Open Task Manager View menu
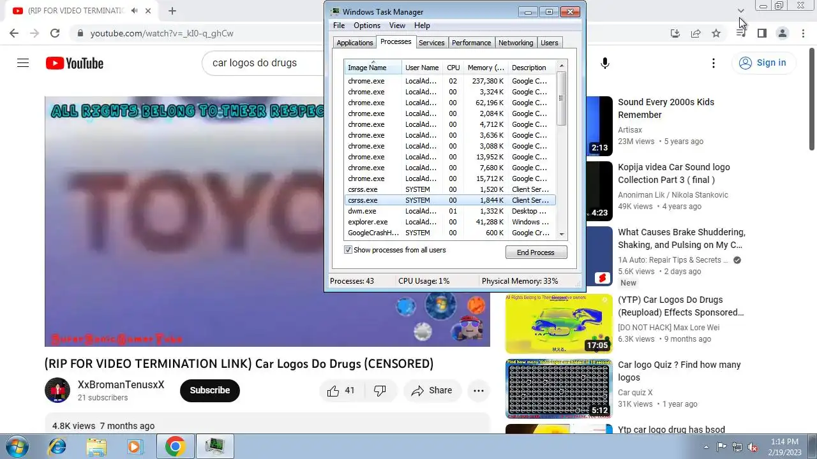This screenshot has height=459, width=817. pos(397,25)
